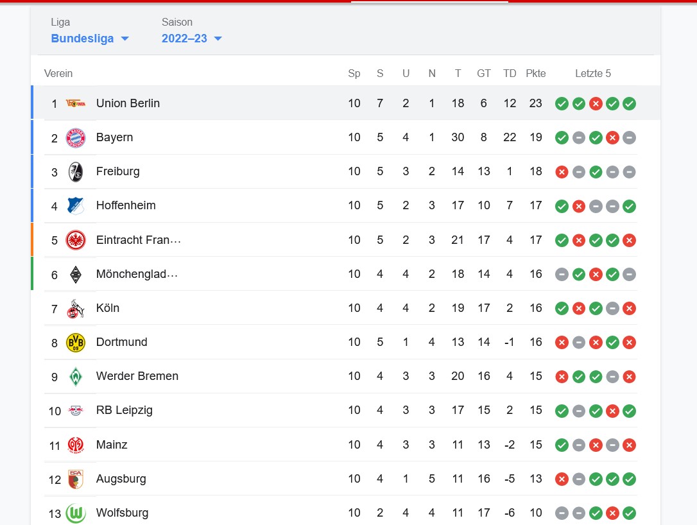This screenshot has width=697, height=525.
Task: Click the Hoffenheim club logo
Action: pyautogui.click(x=76, y=205)
